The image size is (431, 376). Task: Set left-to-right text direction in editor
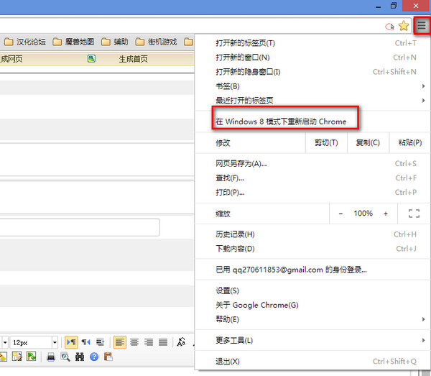(x=71, y=342)
